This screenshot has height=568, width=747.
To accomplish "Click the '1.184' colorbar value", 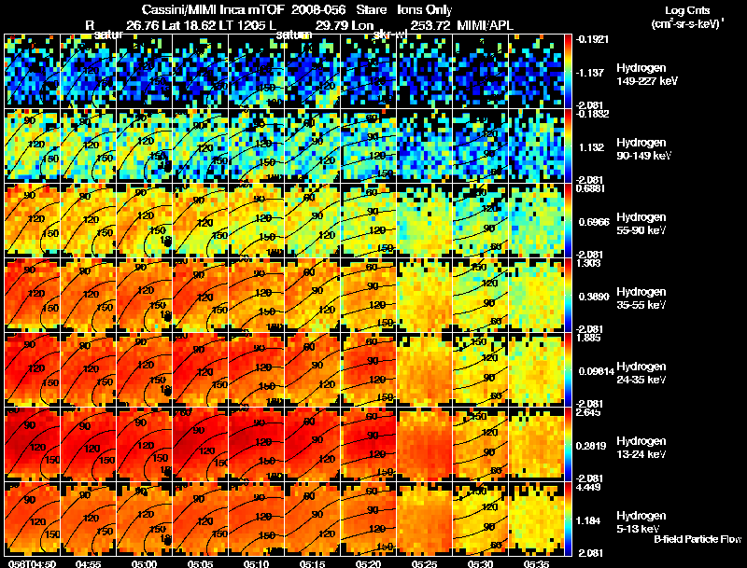I will click(x=588, y=520).
